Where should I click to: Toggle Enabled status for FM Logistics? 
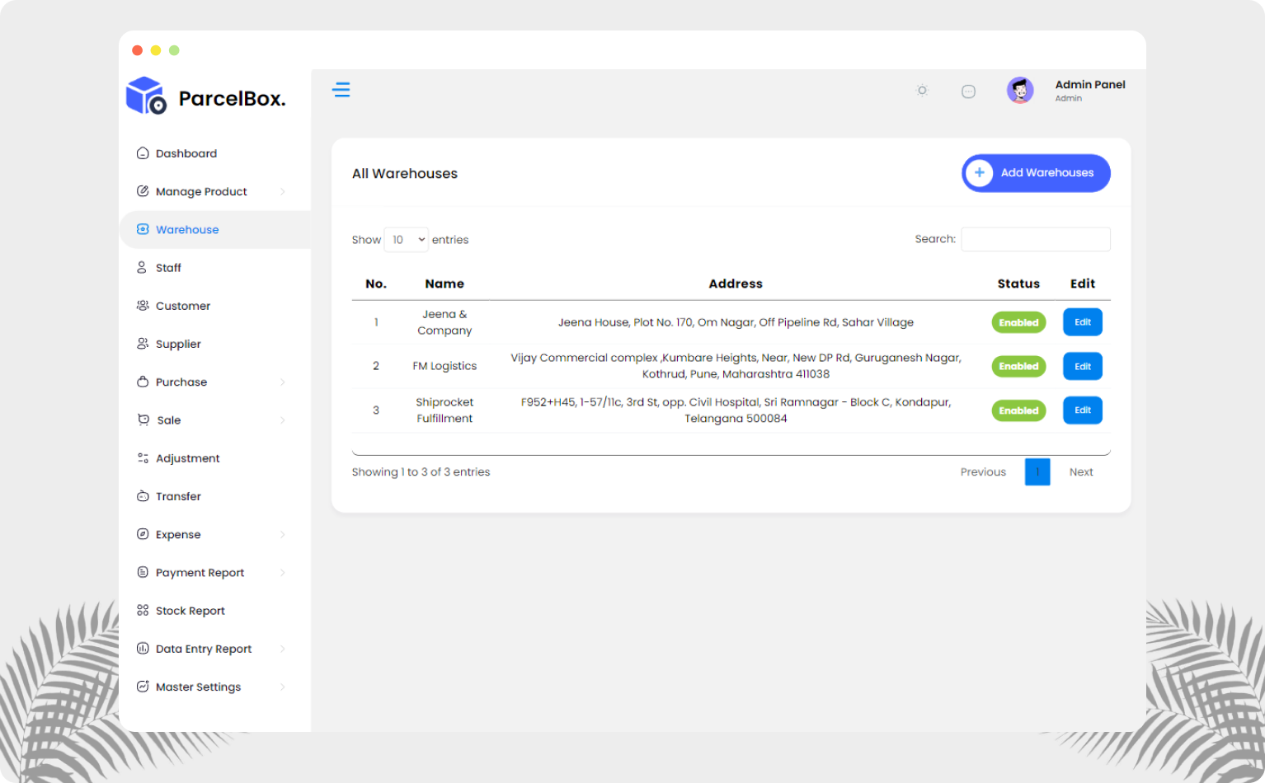coord(1018,366)
